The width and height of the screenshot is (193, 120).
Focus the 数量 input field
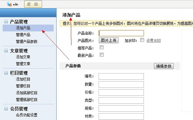pos(121,84)
